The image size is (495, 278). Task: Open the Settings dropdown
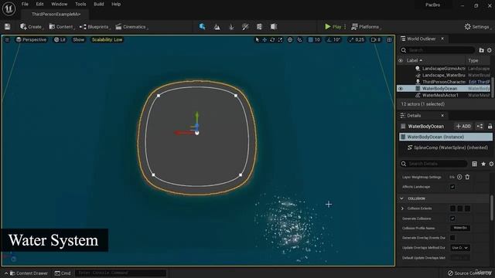(x=477, y=27)
